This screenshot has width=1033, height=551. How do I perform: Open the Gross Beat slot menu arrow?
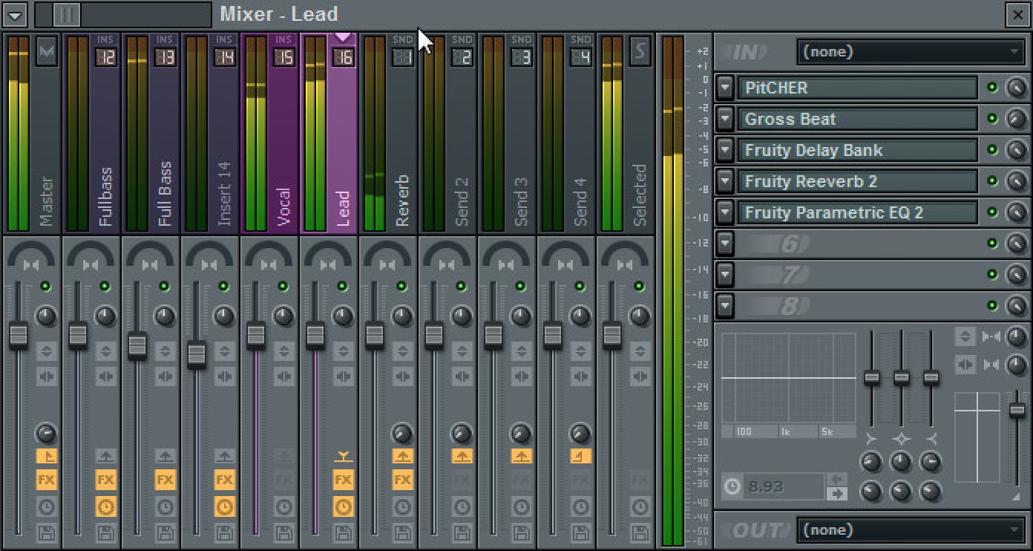(x=725, y=119)
